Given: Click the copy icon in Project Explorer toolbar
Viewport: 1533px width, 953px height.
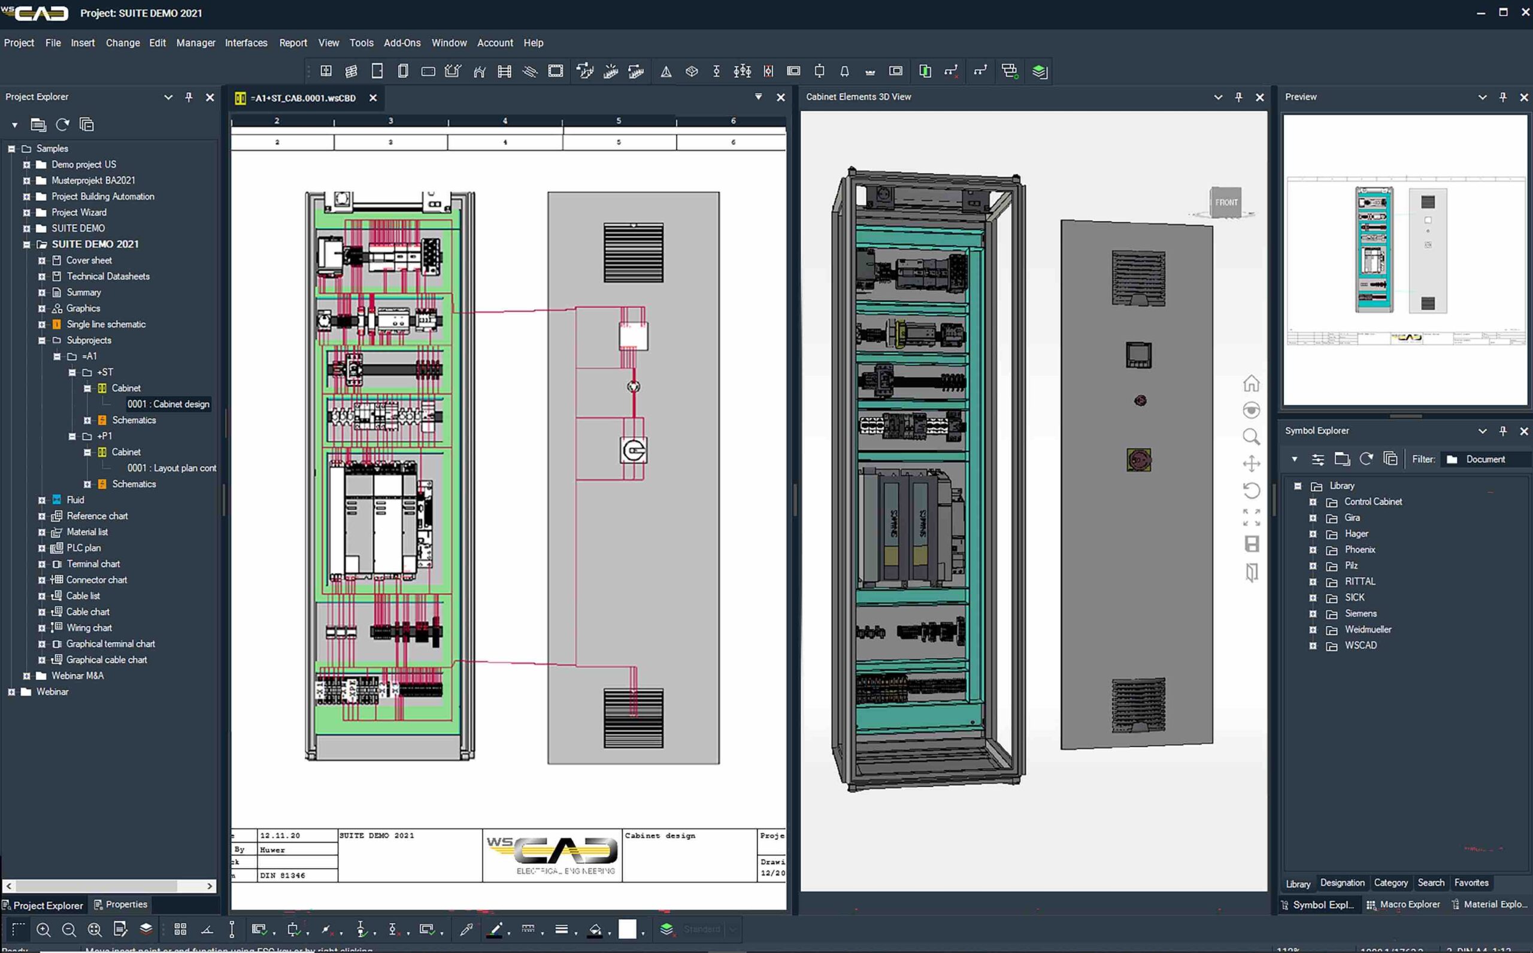Looking at the screenshot, I should [x=86, y=125].
